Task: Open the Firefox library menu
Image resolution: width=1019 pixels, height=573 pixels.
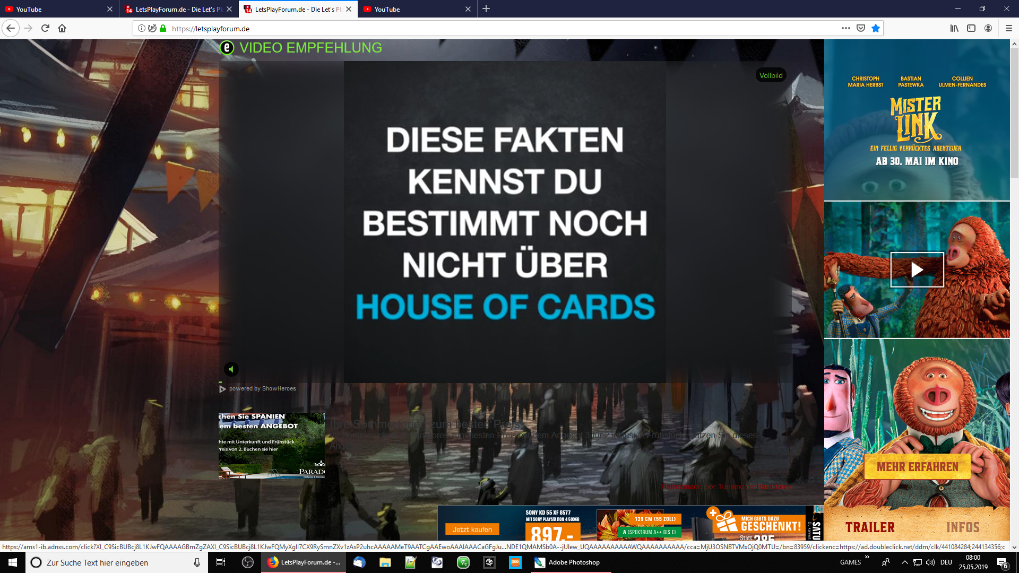Action: [954, 28]
